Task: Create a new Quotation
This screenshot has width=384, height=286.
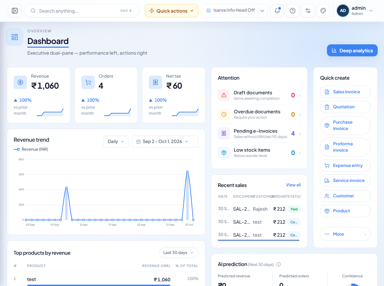Action: pyautogui.click(x=345, y=107)
